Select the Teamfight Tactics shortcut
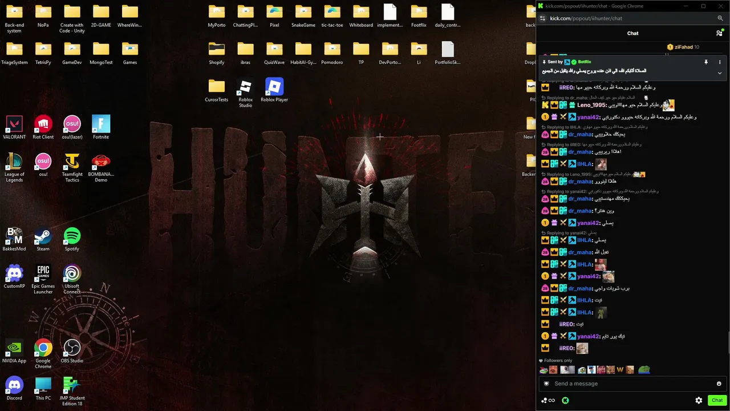Viewport: 730px width, 411px height. click(72, 168)
